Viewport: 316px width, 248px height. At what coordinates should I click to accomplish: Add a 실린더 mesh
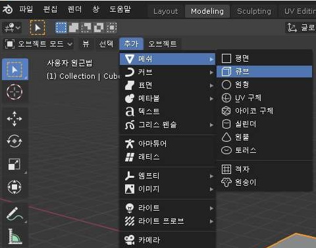(x=264, y=124)
